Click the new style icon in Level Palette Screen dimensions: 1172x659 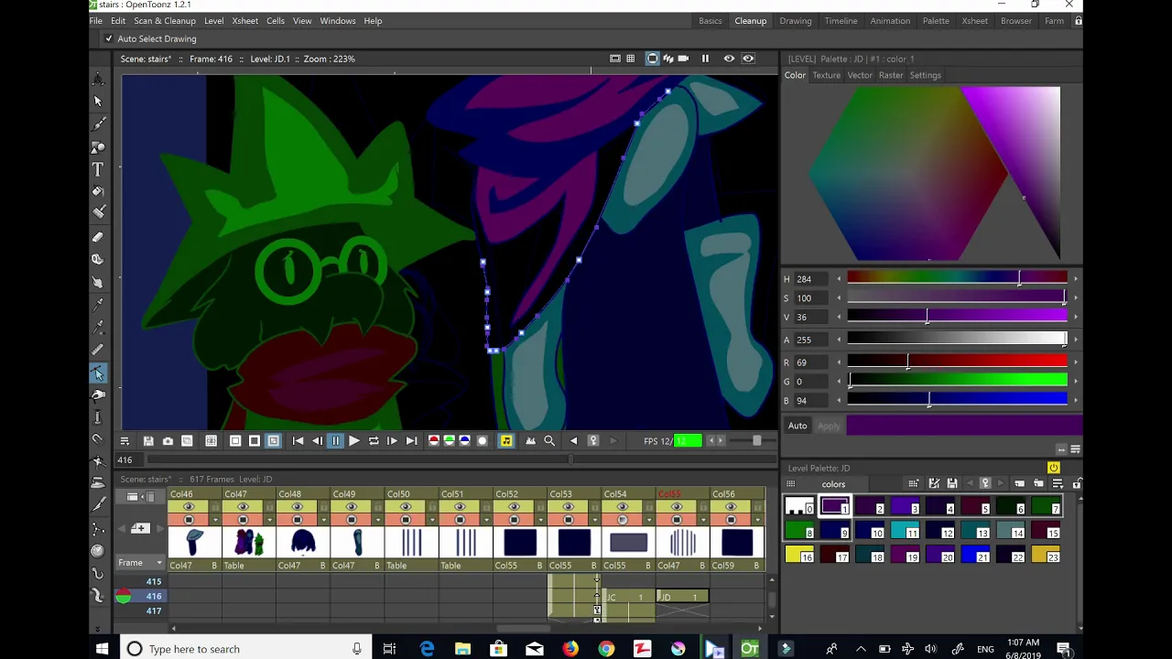click(x=1020, y=484)
